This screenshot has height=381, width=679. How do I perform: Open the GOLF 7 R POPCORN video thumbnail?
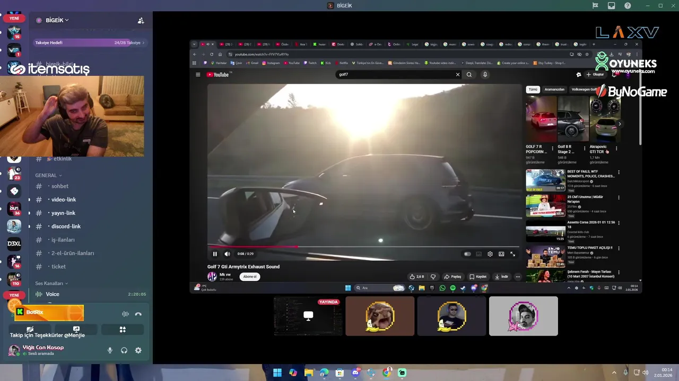tap(541, 119)
